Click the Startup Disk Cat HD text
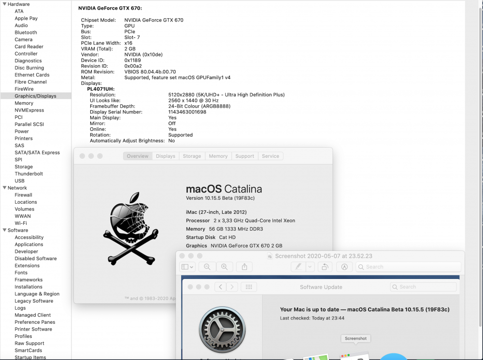Screen dimensions: 483x360 211,237
